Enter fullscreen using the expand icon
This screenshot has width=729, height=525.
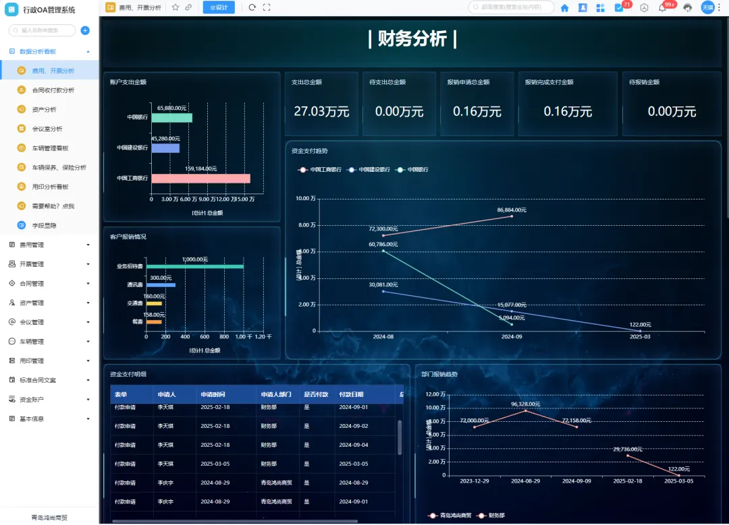pyautogui.click(x=267, y=7)
